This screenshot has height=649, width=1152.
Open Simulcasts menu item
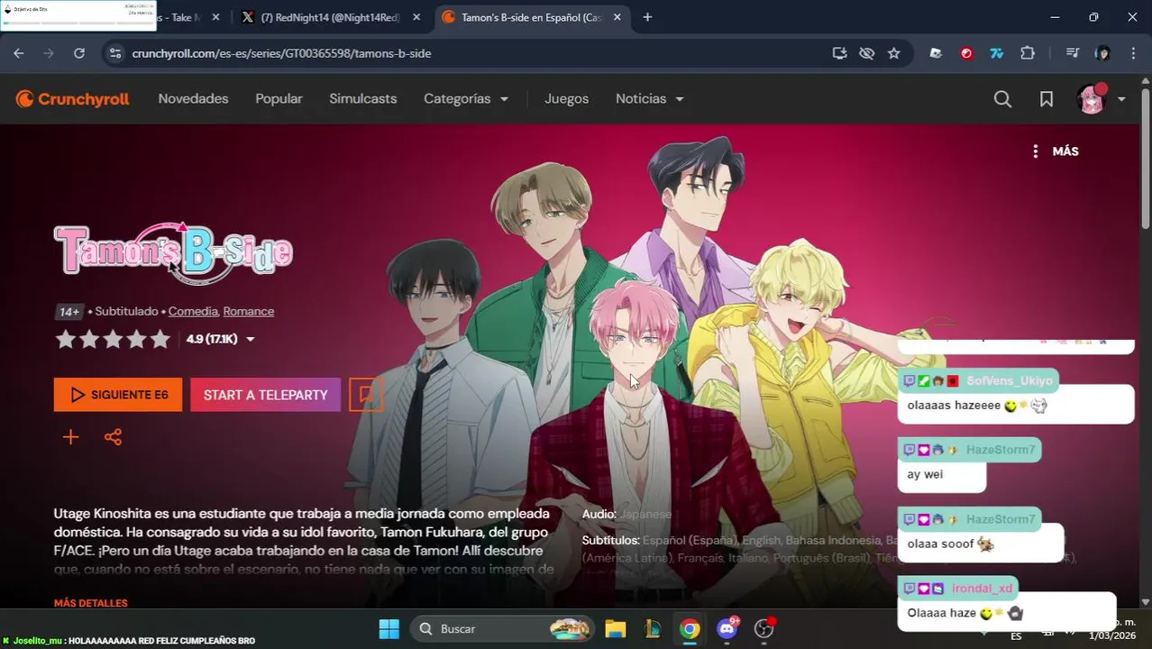point(363,99)
